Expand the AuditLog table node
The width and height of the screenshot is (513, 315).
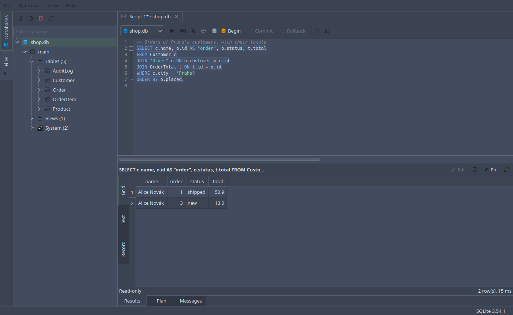pyautogui.click(x=39, y=71)
